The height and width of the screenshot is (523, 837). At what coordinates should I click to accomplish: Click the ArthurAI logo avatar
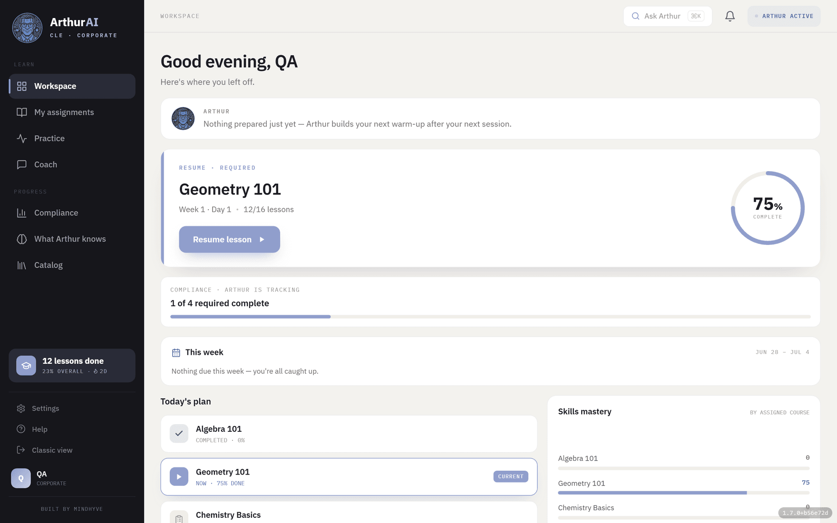pos(27,28)
